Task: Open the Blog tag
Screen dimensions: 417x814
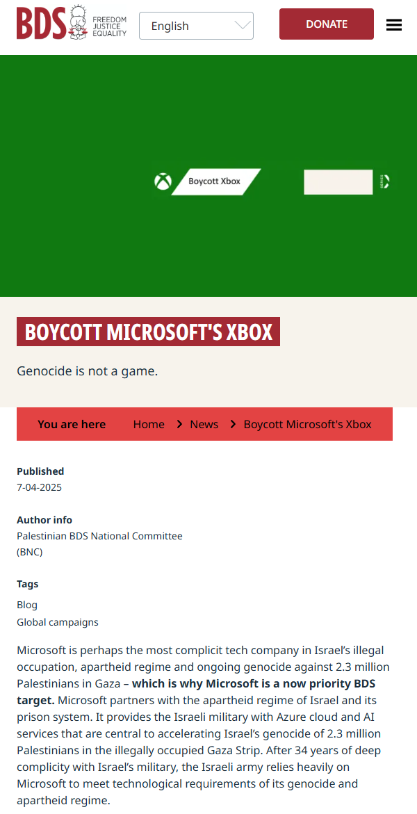Action: point(27,605)
